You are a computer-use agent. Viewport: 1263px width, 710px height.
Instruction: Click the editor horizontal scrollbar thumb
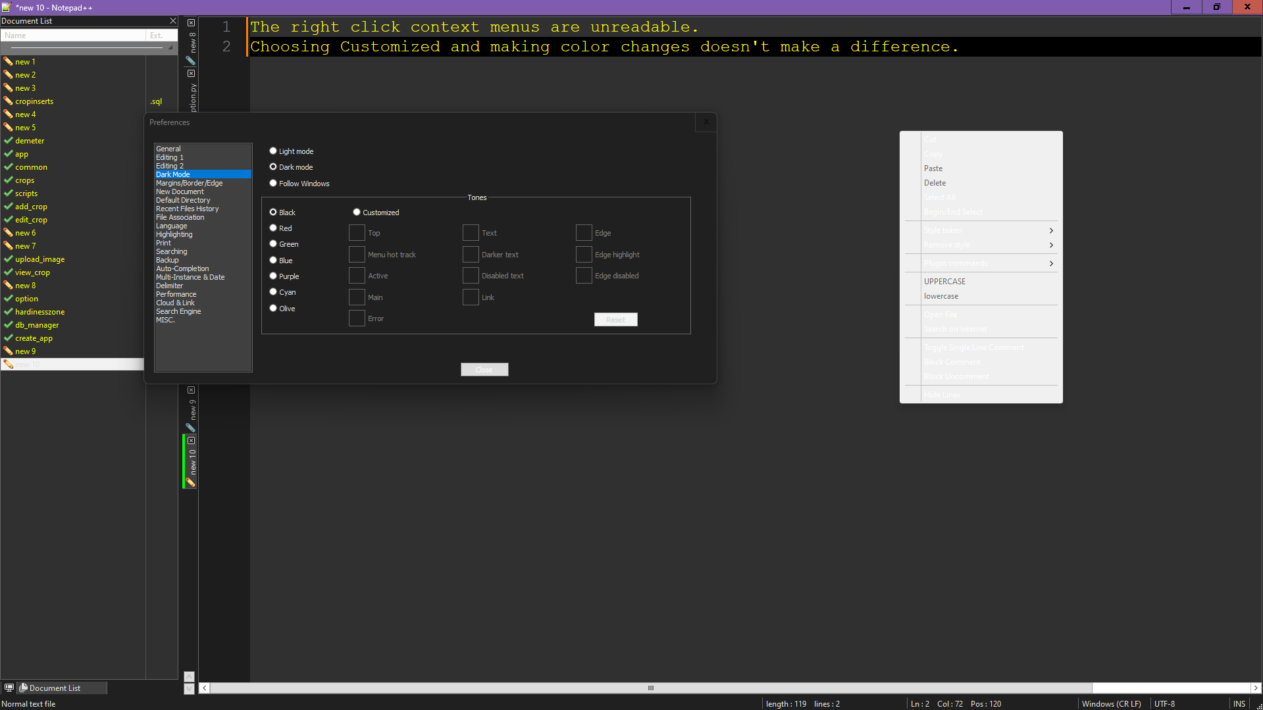click(651, 688)
